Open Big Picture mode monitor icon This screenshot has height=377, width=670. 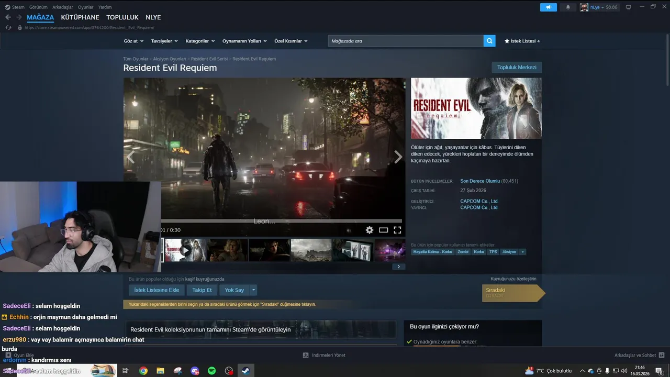tap(629, 7)
